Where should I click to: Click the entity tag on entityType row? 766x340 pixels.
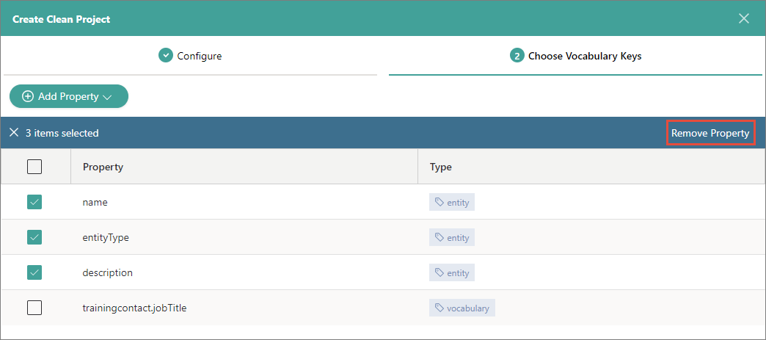[452, 238]
